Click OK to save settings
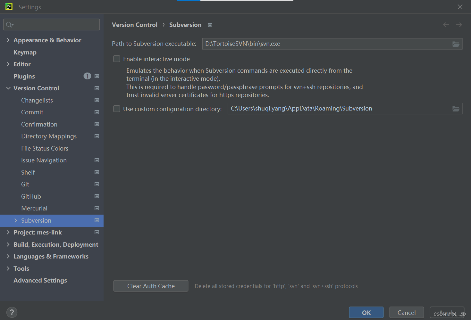The width and height of the screenshot is (471, 320). click(366, 313)
